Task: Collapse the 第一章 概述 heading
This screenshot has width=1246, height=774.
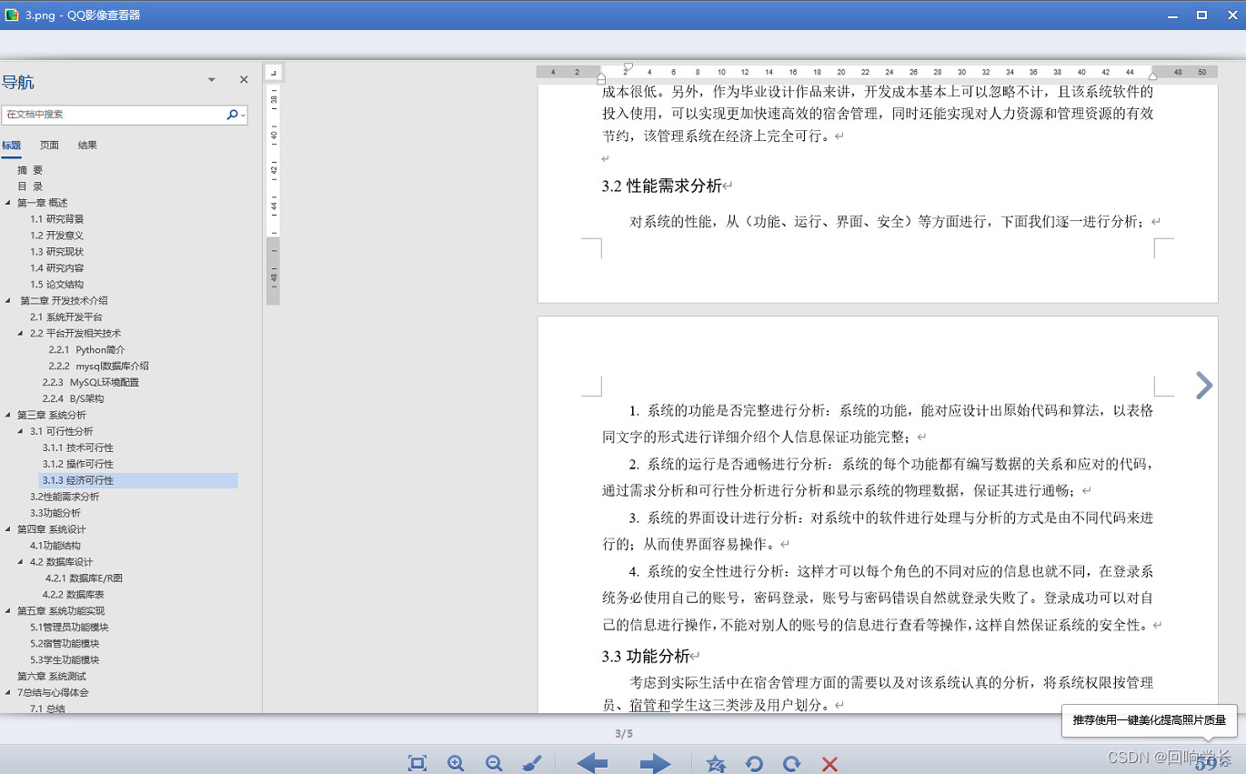Action: coord(9,203)
